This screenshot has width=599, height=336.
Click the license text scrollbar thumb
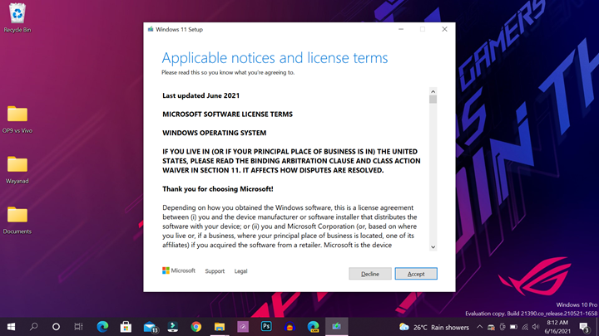coord(433,100)
